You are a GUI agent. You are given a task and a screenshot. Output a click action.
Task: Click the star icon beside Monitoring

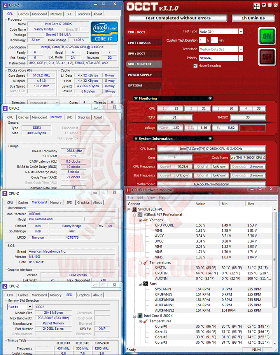coord(136,98)
